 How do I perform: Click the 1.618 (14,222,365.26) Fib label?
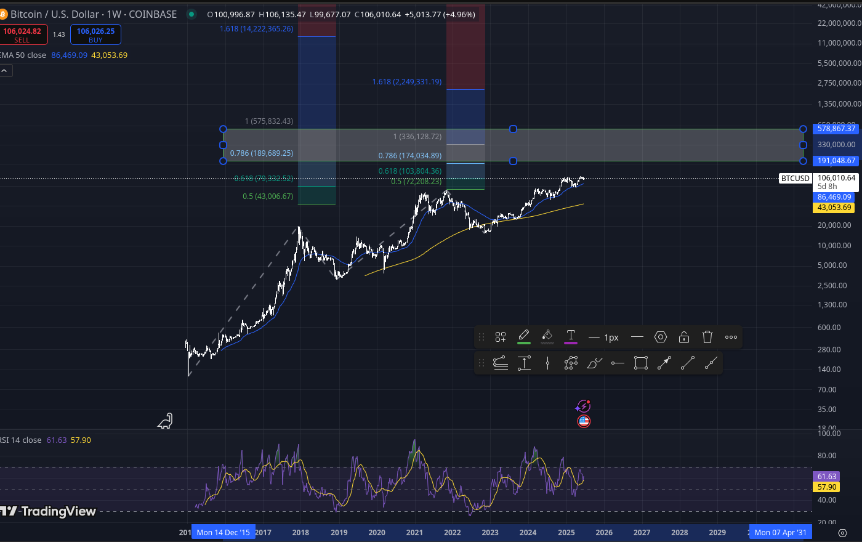coord(256,29)
